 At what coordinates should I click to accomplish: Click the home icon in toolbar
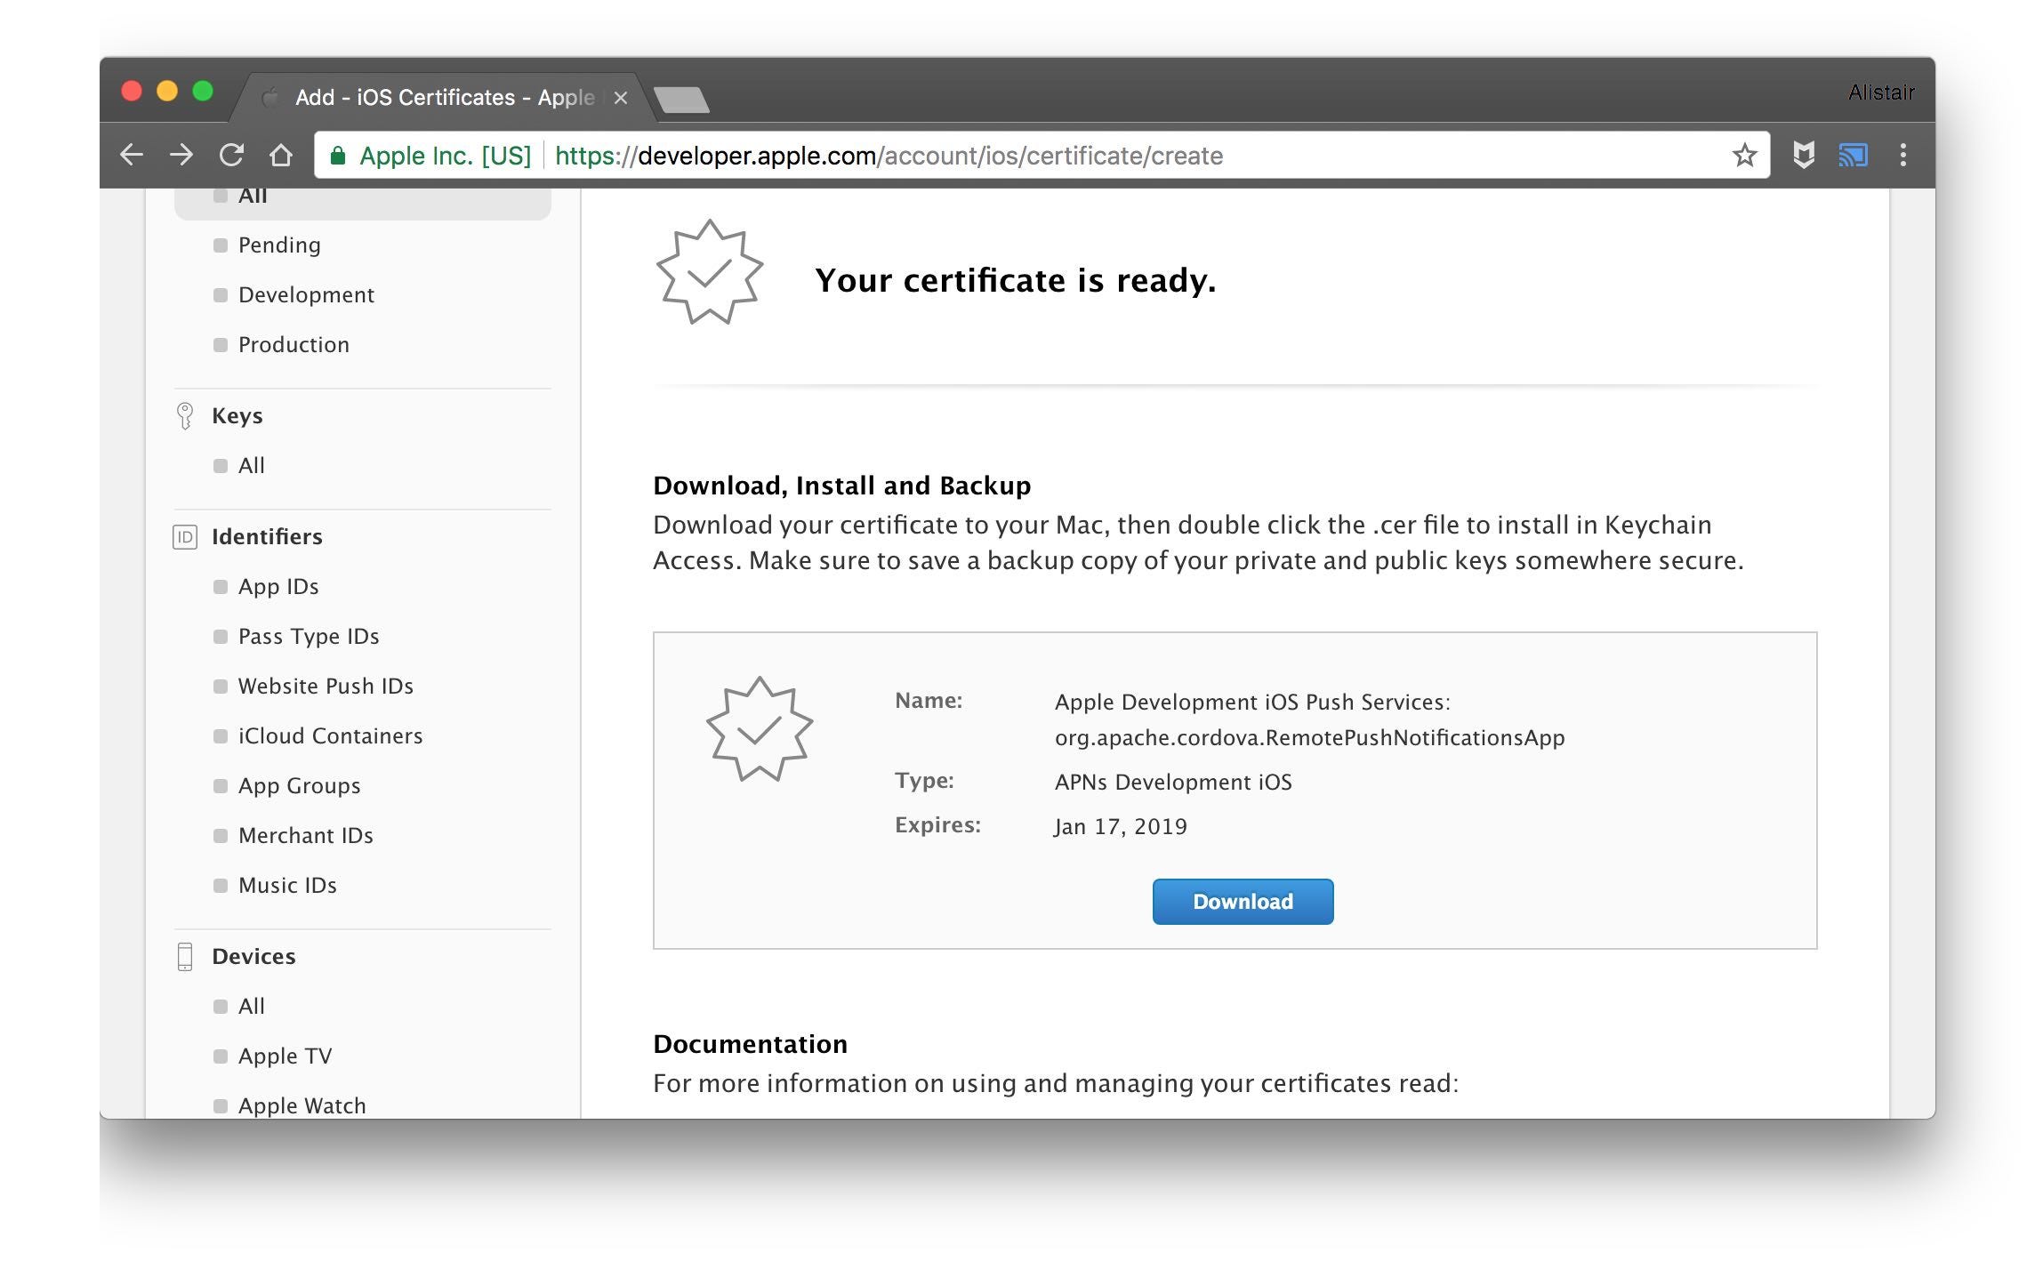tap(280, 155)
